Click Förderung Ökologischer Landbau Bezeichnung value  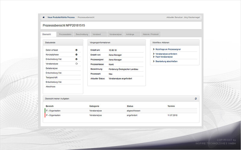tap(124, 69)
